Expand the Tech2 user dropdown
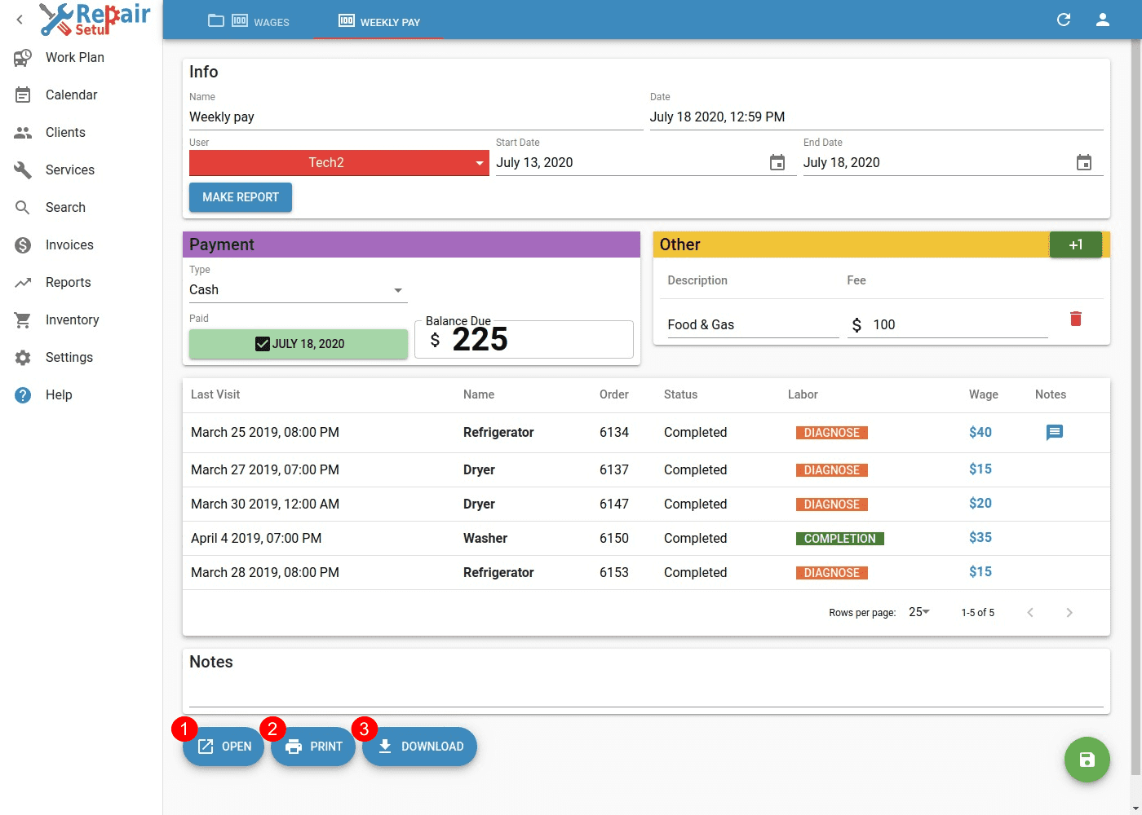 coord(339,162)
